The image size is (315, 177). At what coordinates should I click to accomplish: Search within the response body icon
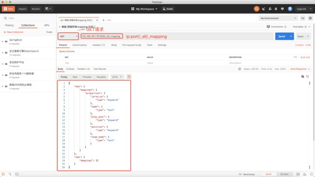tap(308, 76)
